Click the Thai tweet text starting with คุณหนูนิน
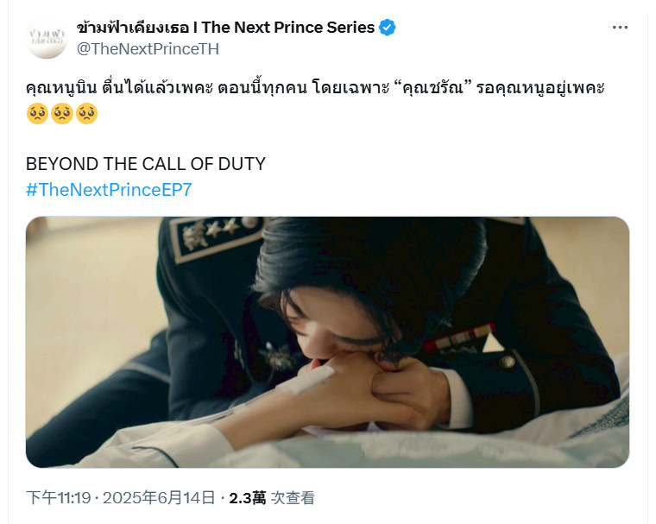The image size is (656, 524). (315, 88)
